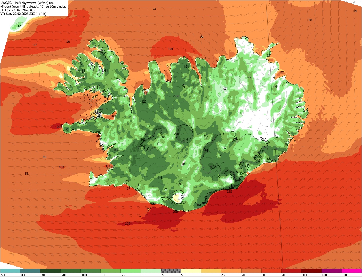Image resolution: width=362 pixels, height=277 pixels.
Task: Click the '124' value north of Iceland
Action: pos(170,49)
